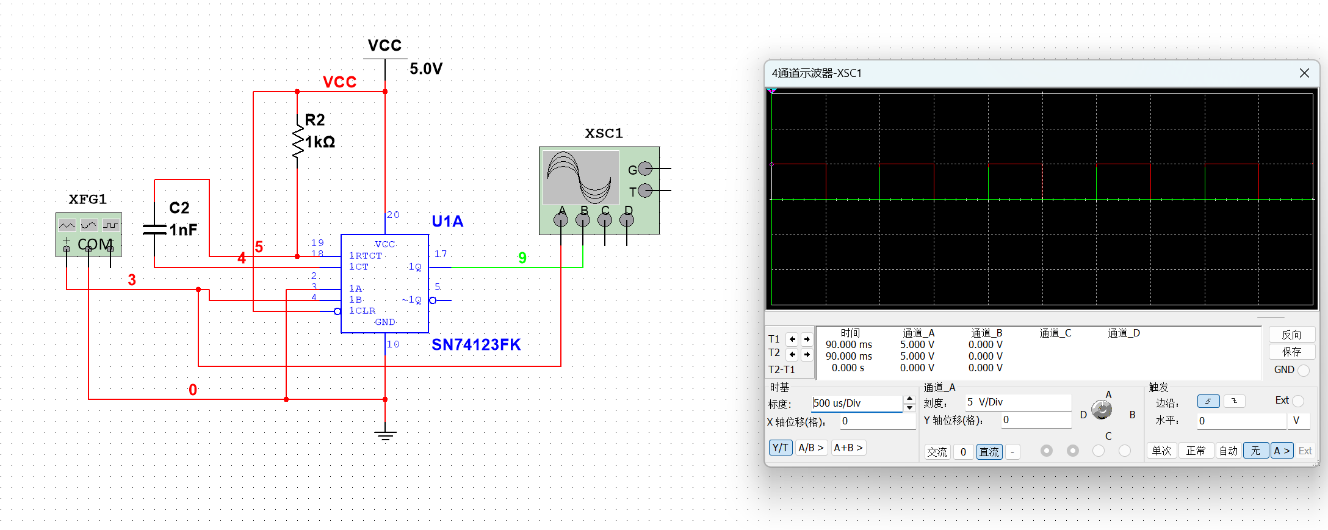Enable the GND radio button
This screenshot has height=530, width=1328.
(x=1304, y=370)
